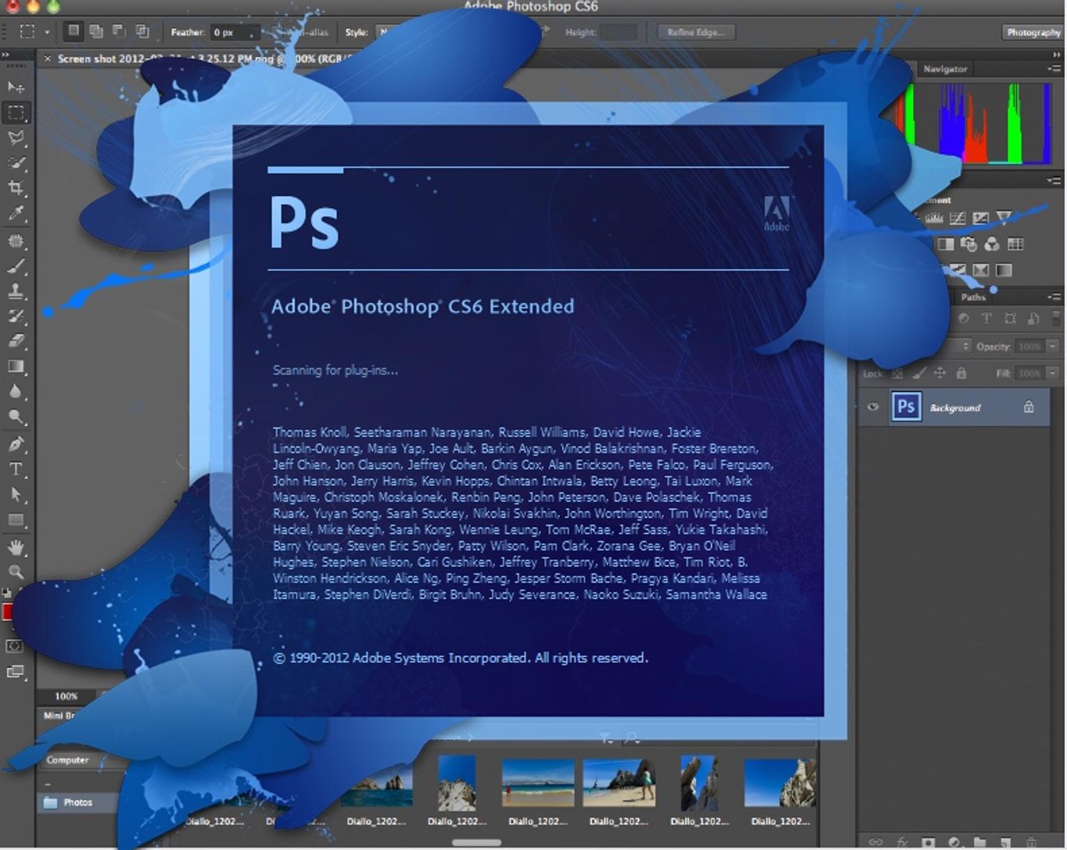Switch to the Navigator tab
This screenshot has width=1067, height=850.
point(945,69)
